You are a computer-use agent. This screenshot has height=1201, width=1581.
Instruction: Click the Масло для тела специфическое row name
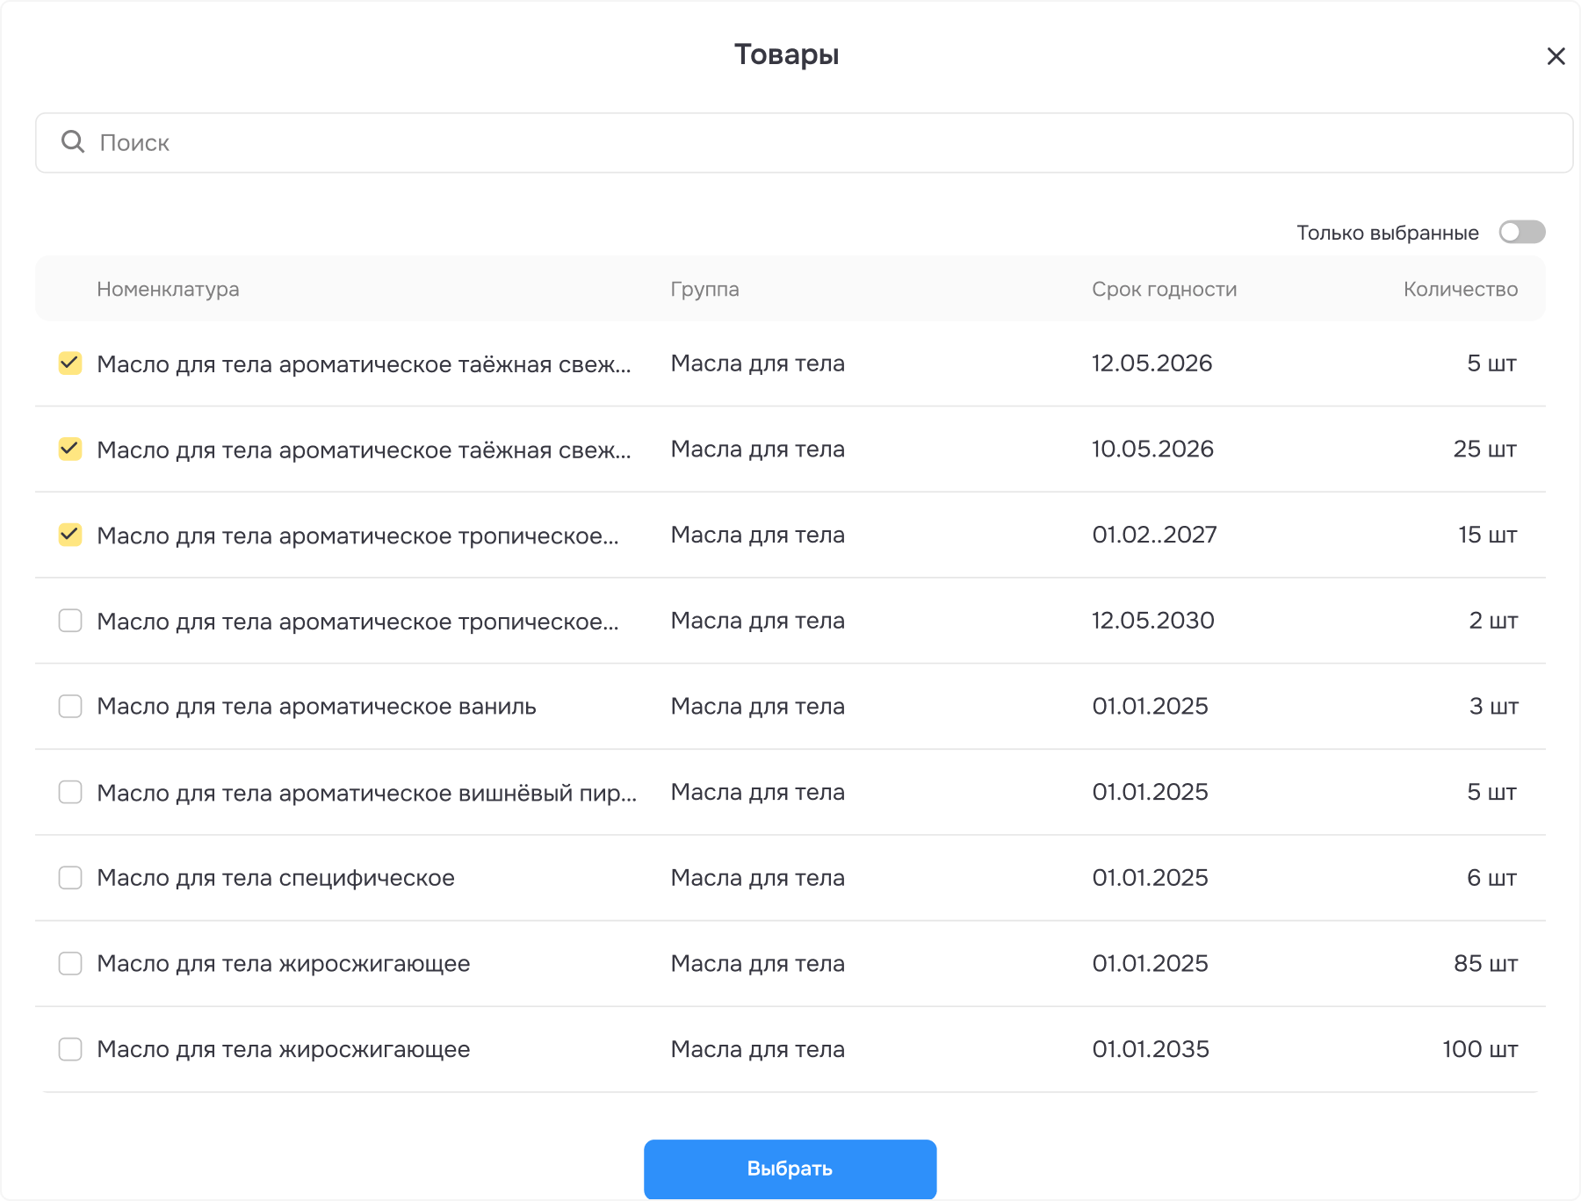(276, 878)
